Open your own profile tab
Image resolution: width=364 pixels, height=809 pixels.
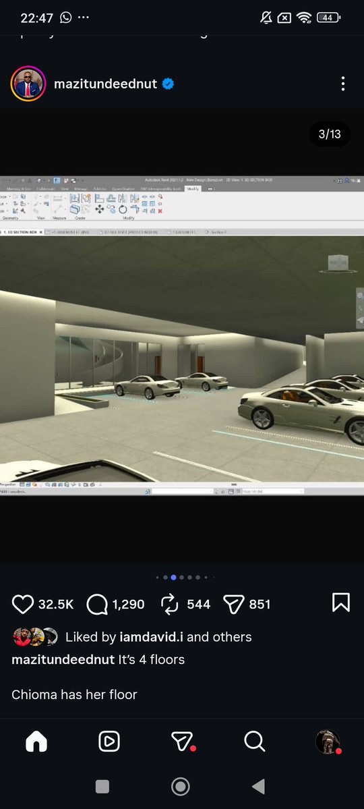[x=328, y=742]
